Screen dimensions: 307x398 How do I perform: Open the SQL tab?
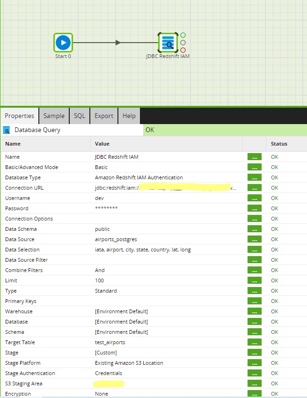(80, 116)
